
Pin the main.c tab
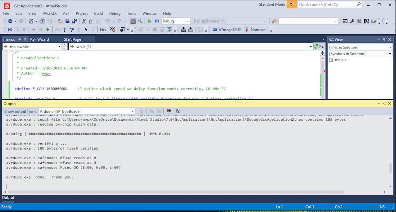pos(19,39)
